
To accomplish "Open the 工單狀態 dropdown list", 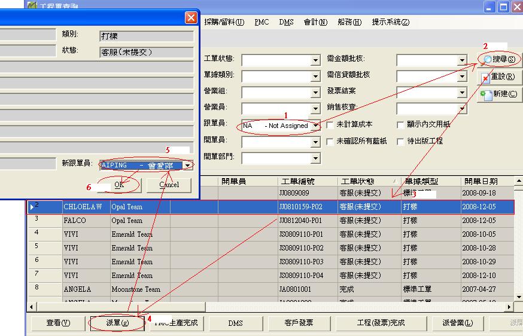I will tap(315, 60).
